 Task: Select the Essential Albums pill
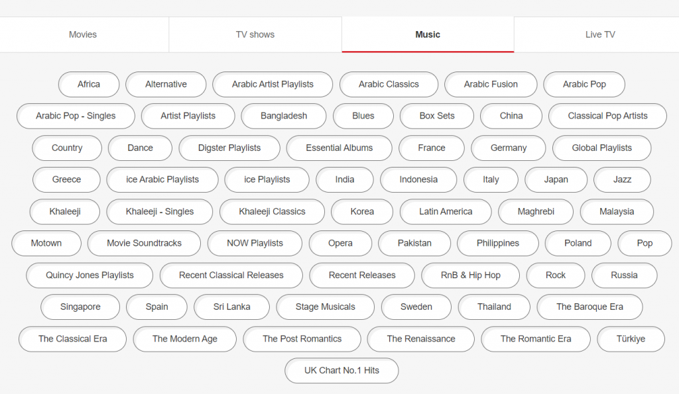pyautogui.click(x=339, y=148)
